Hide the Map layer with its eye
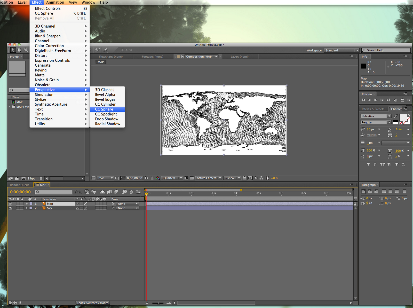 [x=10, y=204]
